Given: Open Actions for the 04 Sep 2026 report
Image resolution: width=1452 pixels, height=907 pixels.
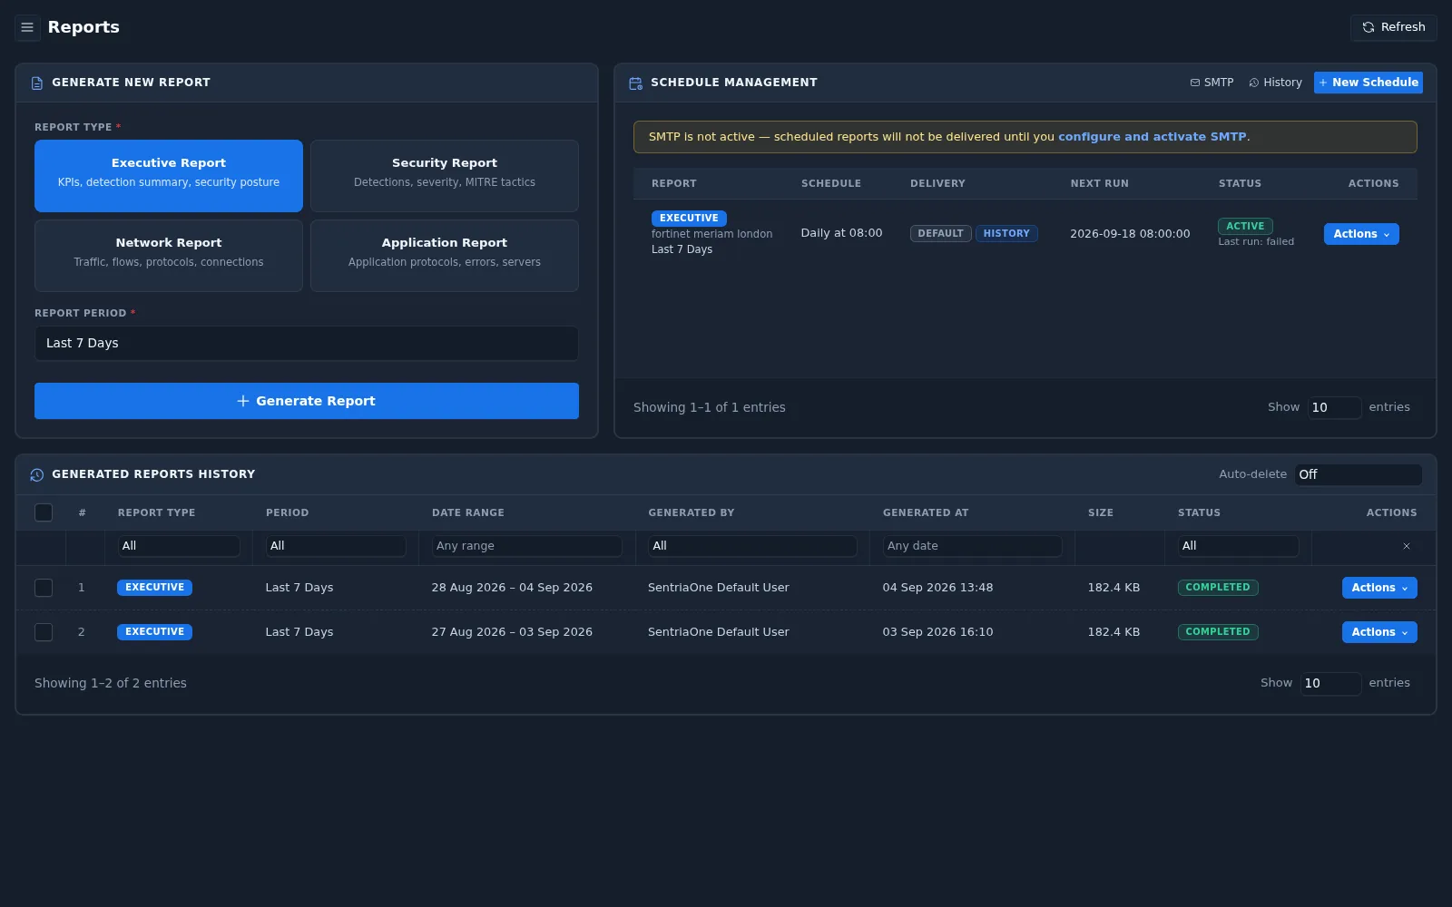Looking at the screenshot, I should click(1379, 588).
